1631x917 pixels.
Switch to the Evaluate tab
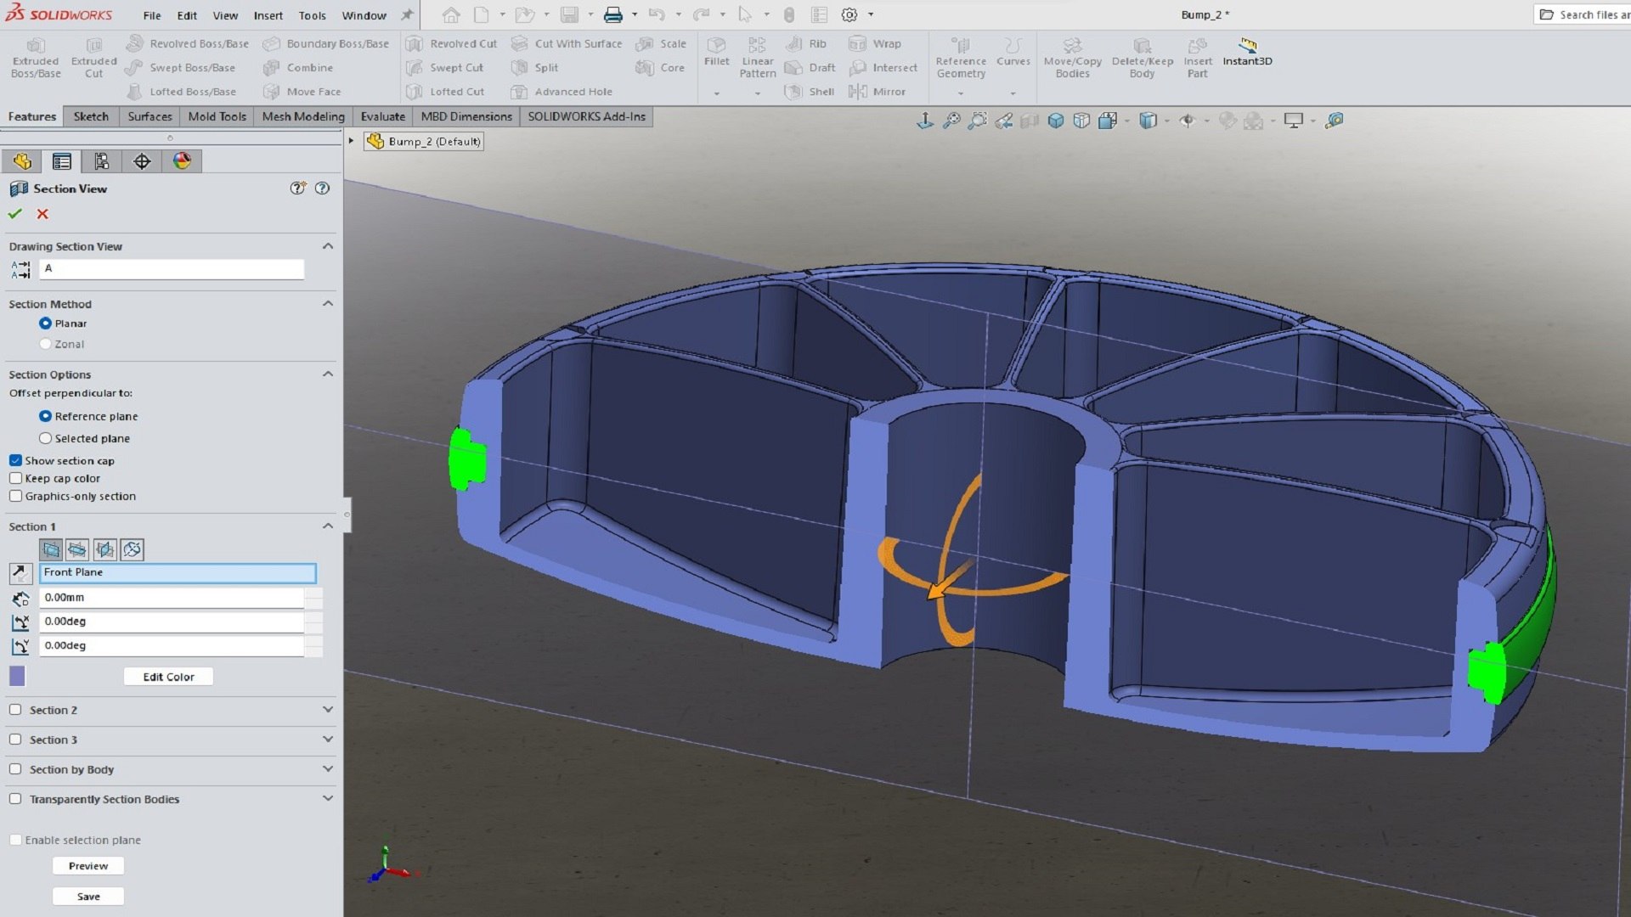click(x=382, y=116)
